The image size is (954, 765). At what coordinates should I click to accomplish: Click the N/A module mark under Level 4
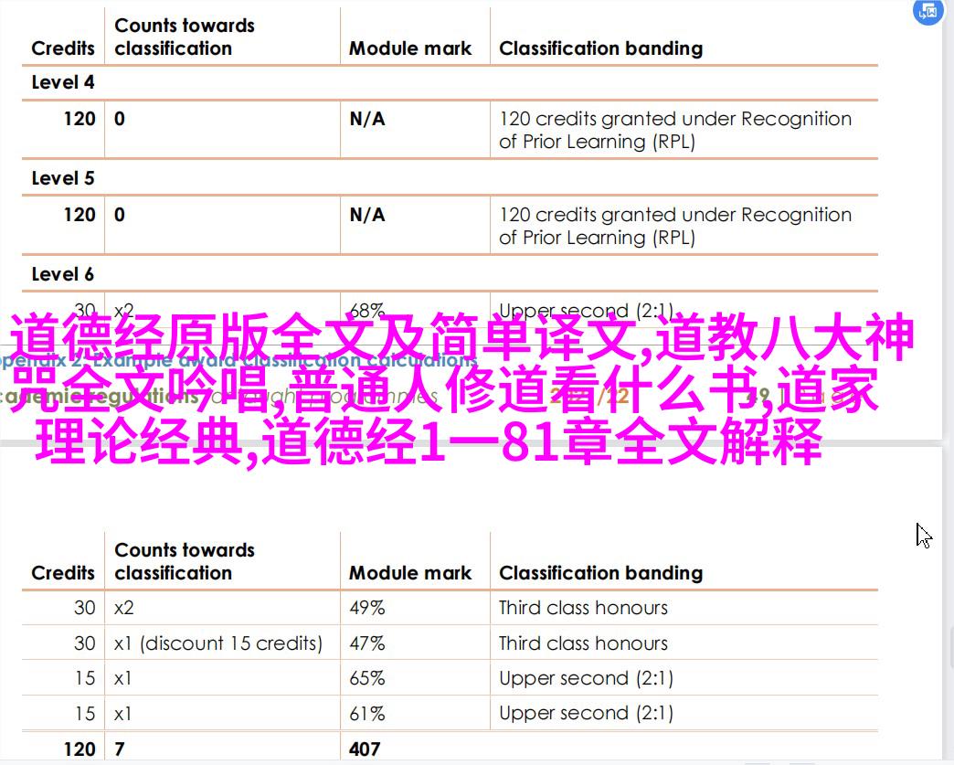(x=366, y=119)
